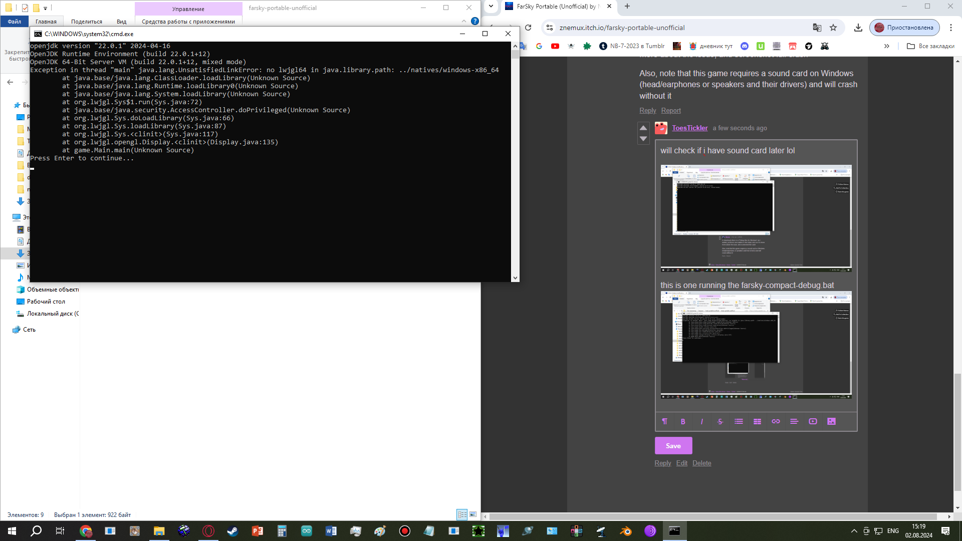Click the insert link icon
The height and width of the screenshot is (541, 962).
pos(776,422)
